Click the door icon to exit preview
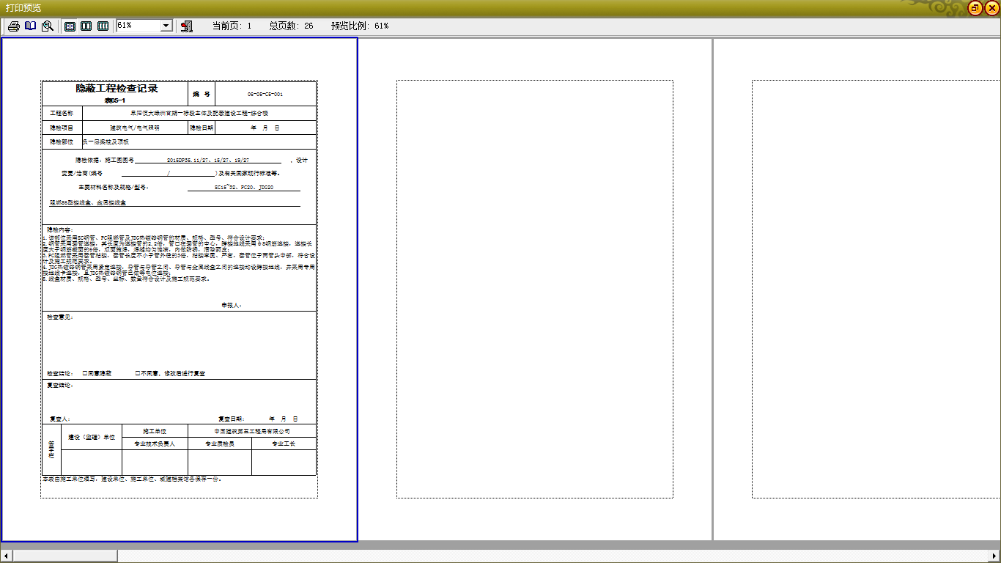This screenshot has width=1001, height=563. (x=186, y=26)
